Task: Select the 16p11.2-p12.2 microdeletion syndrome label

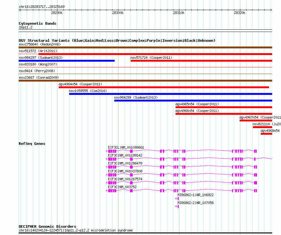Action: coord(76,230)
